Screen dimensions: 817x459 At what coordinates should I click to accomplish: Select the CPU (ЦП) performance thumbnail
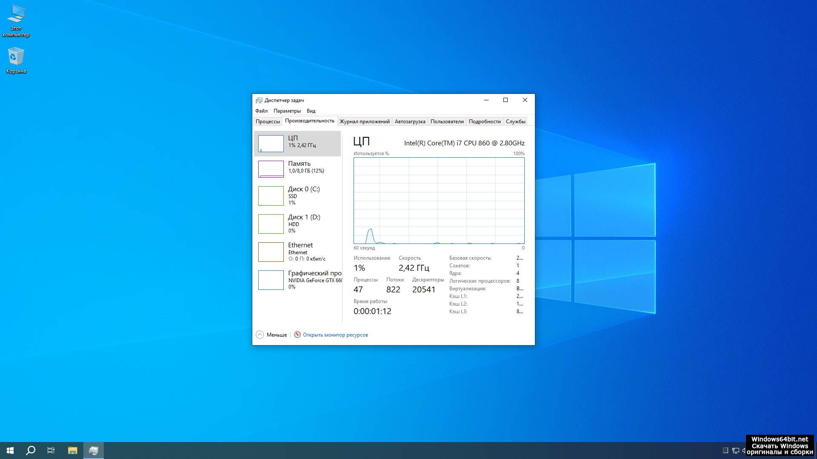tap(297, 143)
